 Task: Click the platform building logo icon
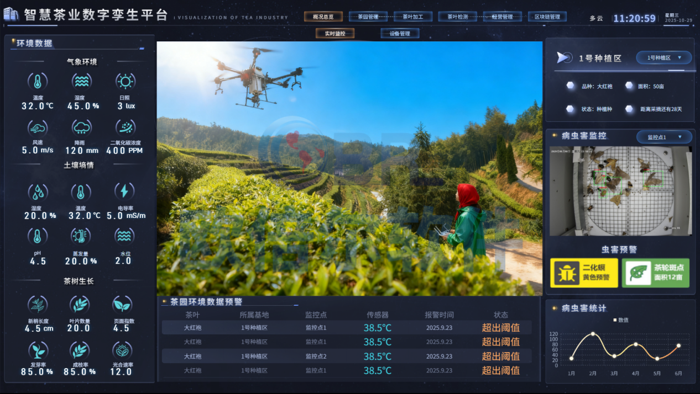[x=11, y=14]
